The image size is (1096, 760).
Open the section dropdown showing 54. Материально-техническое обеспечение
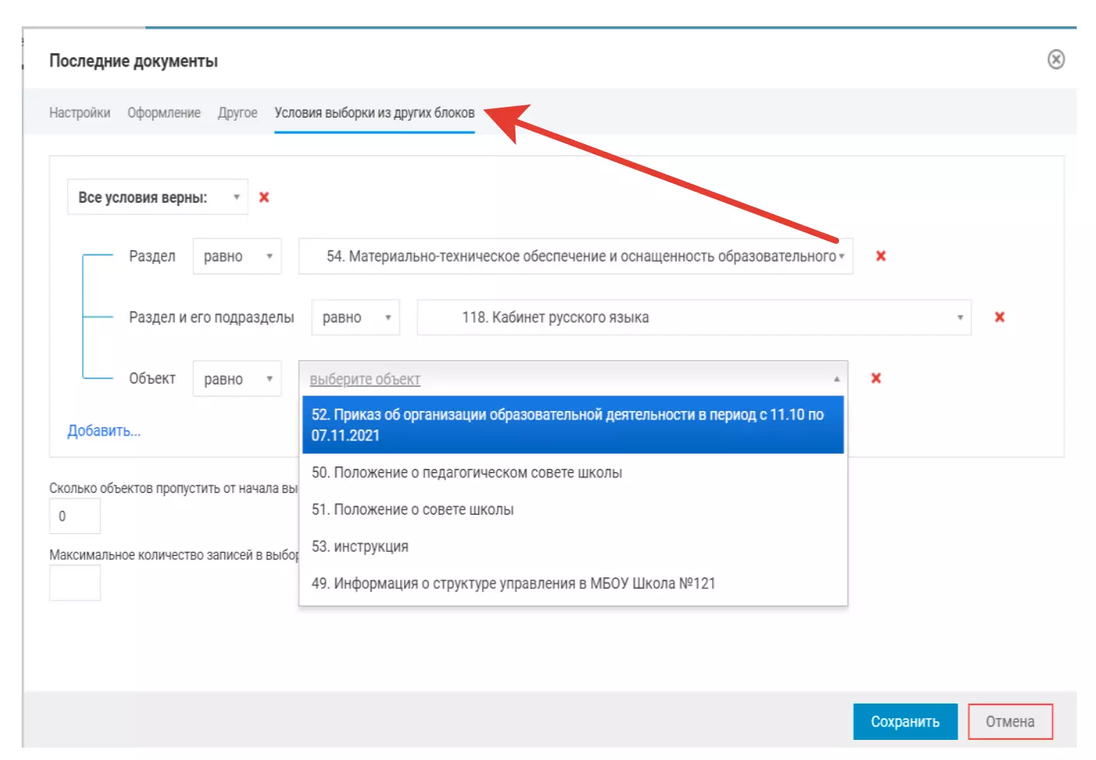[x=576, y=256]
